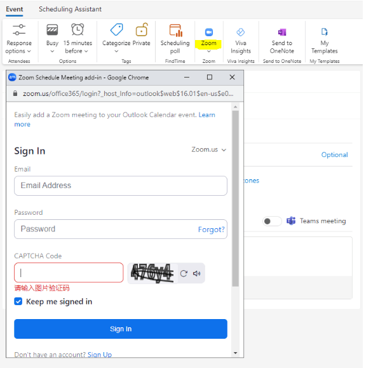
Task: Click the CAPTCHA code image
Action: click(152, 273)
